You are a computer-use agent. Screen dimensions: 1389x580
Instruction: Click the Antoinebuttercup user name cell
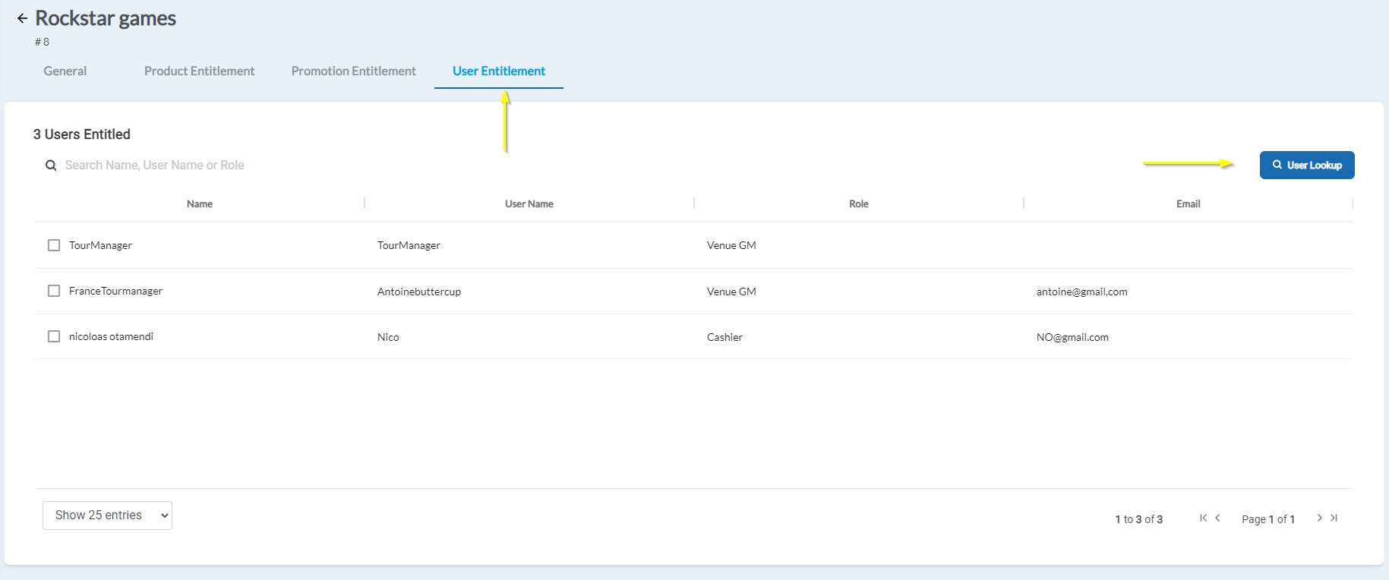pyautogui.click(x=419, y=292)
